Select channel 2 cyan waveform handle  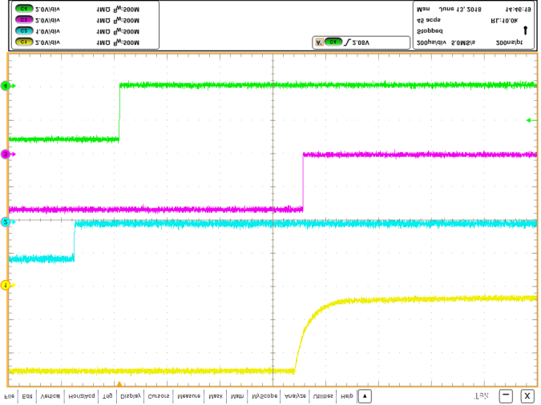[6, 222]
